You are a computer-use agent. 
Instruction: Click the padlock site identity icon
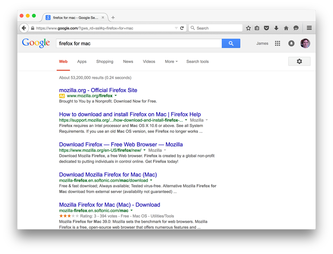(33, 28)
